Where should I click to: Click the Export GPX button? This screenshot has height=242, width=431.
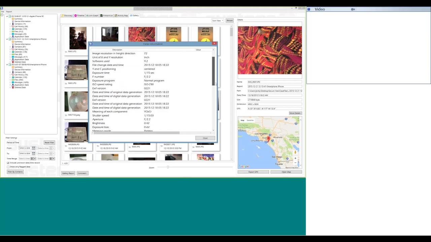[253, 172]
